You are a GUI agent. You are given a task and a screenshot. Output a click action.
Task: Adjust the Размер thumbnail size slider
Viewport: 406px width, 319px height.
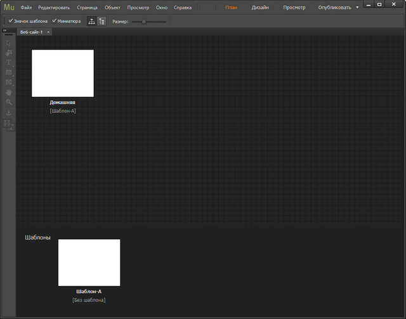[144, 22]
